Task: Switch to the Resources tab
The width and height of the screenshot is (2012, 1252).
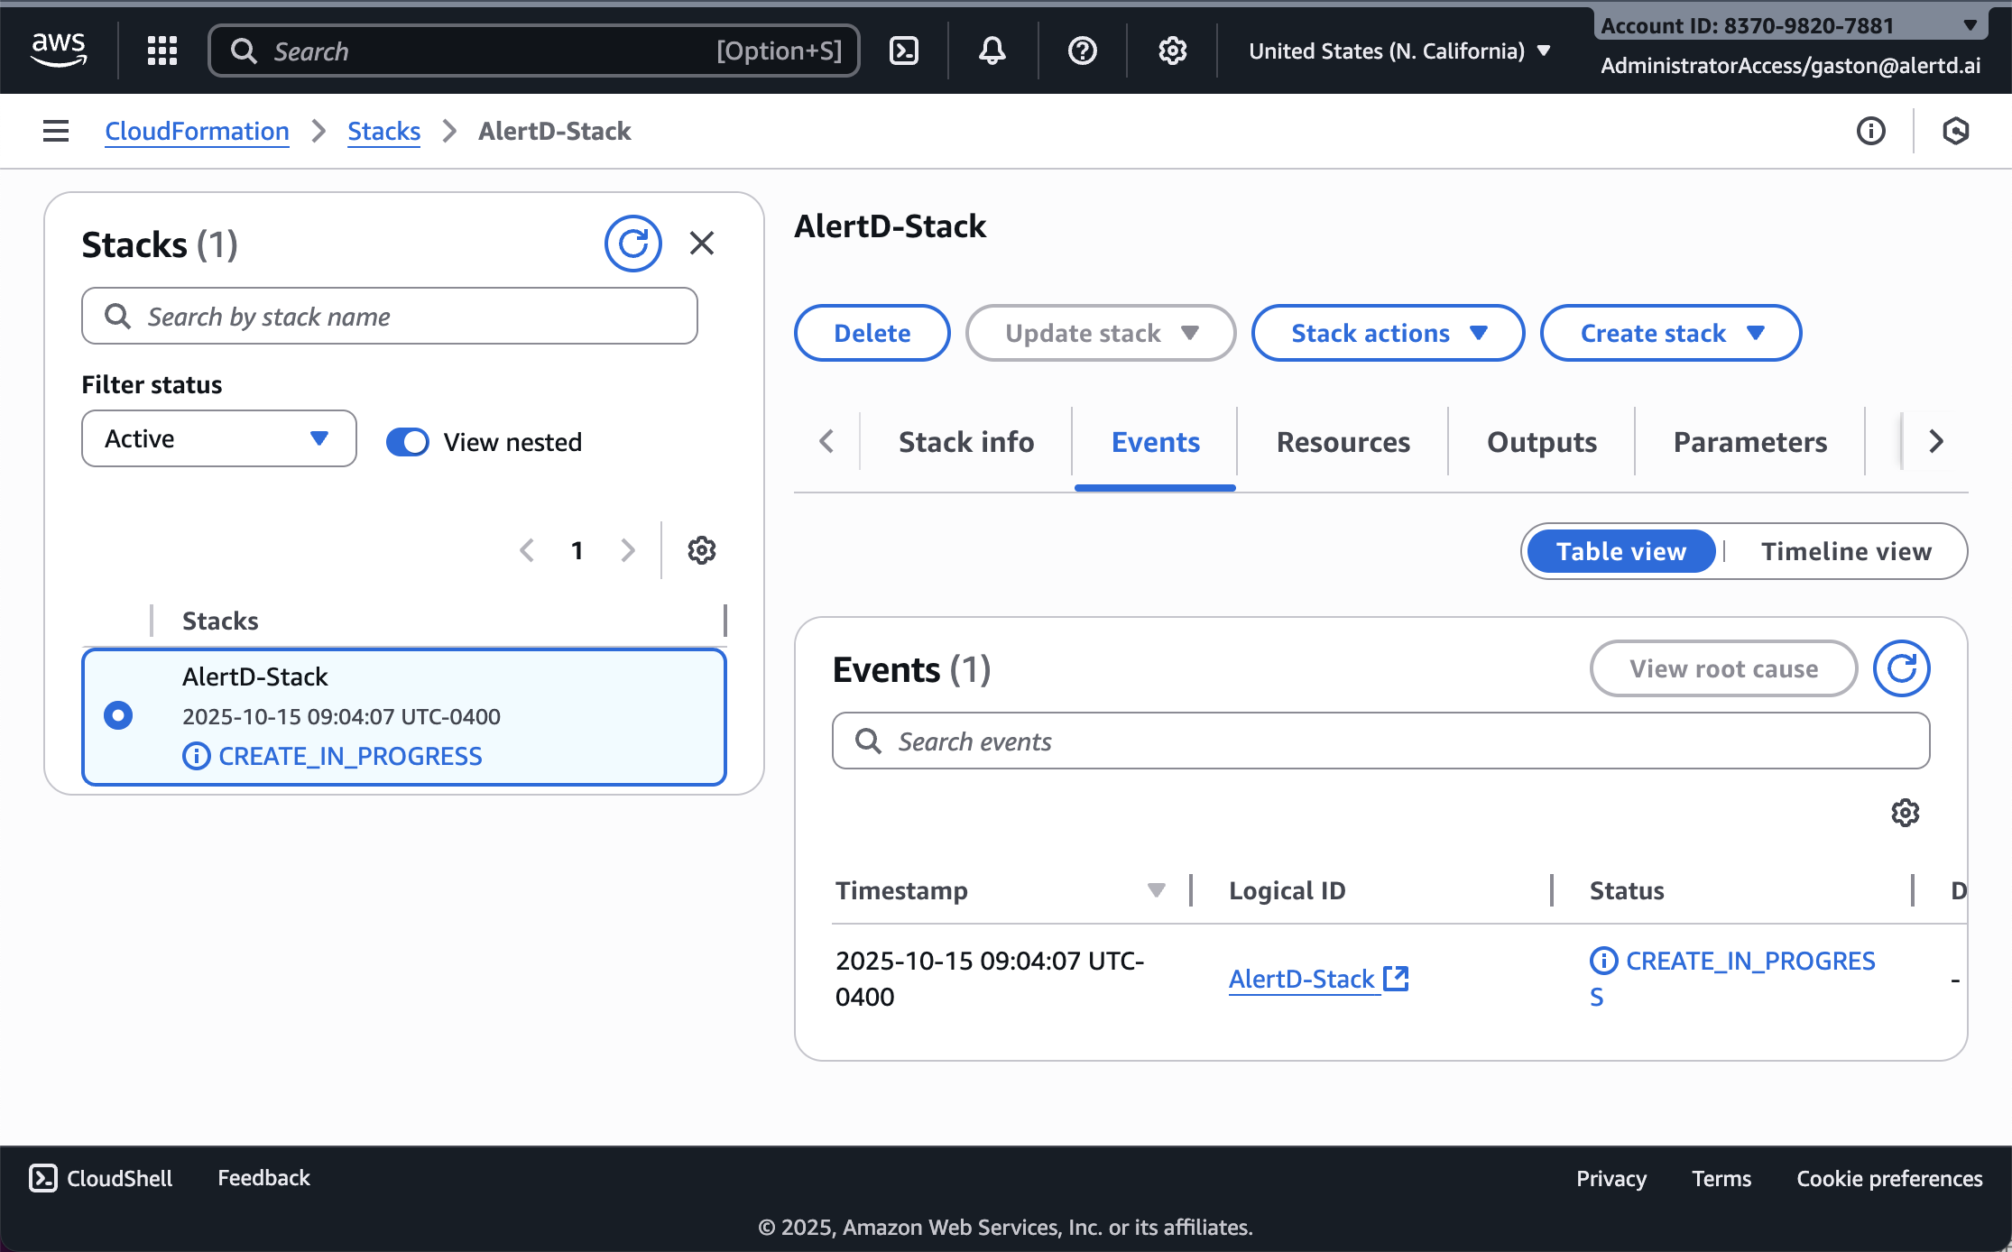Action: 1343,441
